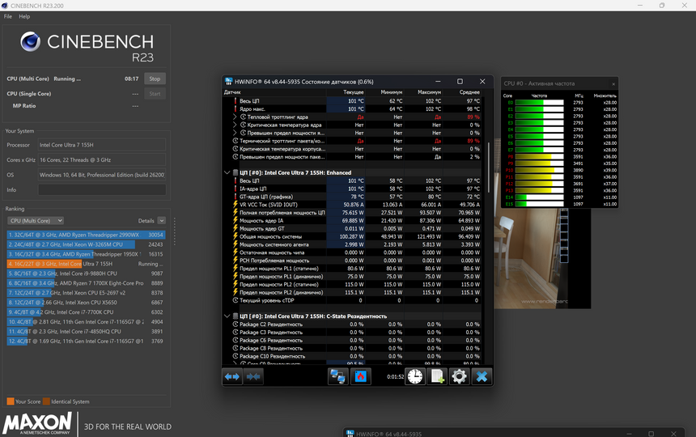Collapse the Intel Core Ultra 7 155H Enhanced group
Image resolution: width=696 pixels, height=437 pixels.
[227, 172]
